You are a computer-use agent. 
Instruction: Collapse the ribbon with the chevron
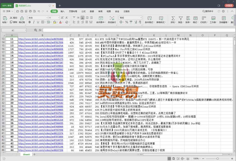(x=232, y=11)
